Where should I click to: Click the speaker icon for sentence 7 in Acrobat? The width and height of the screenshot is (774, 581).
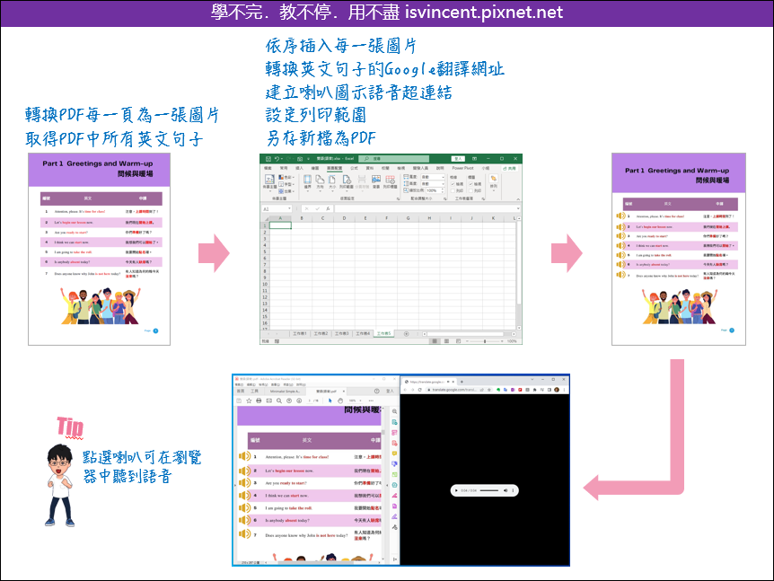tap(244, 533)
